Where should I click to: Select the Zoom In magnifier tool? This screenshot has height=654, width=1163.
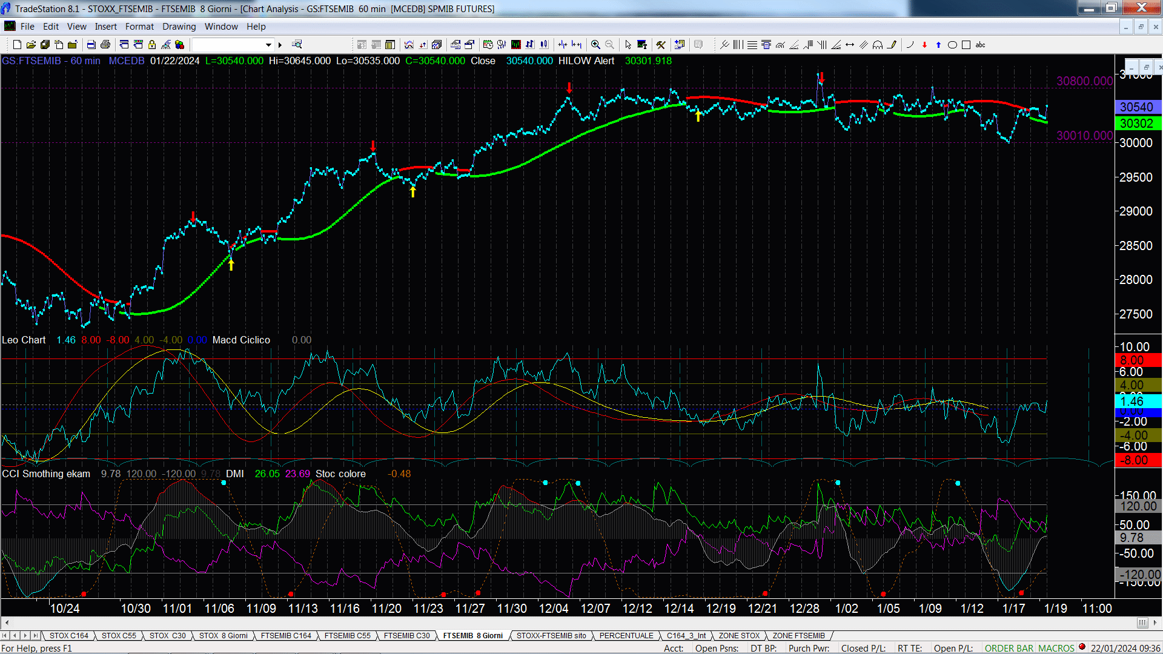595,45
